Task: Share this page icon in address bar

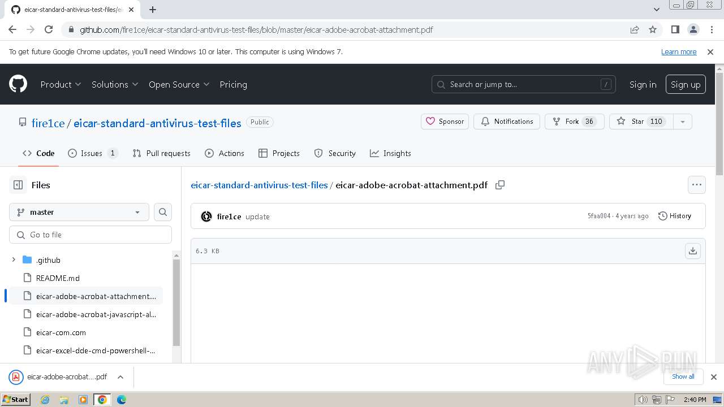Action: pos(635,30)
